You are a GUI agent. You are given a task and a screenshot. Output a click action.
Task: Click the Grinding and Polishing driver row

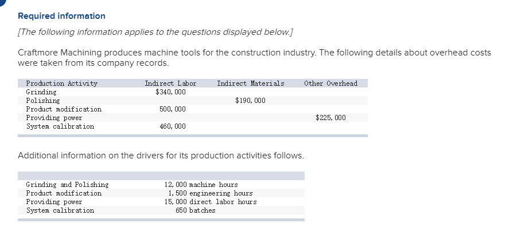coord(161,185)
